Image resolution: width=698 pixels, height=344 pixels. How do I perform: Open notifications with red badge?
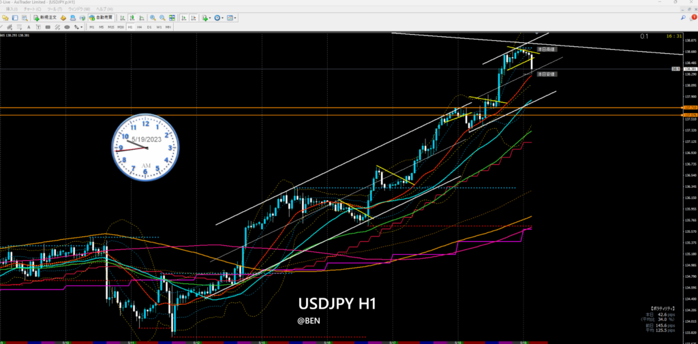[693, 17]
